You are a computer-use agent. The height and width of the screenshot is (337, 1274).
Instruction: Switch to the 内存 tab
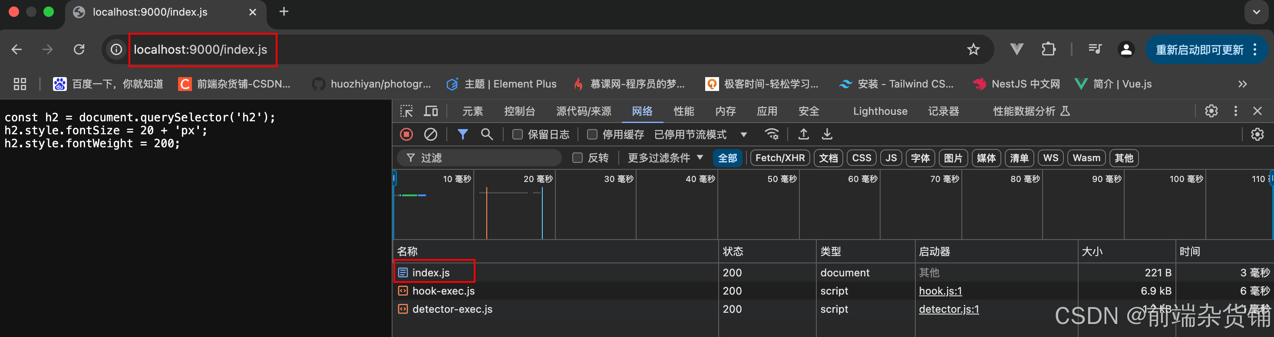tap(726, 111)
